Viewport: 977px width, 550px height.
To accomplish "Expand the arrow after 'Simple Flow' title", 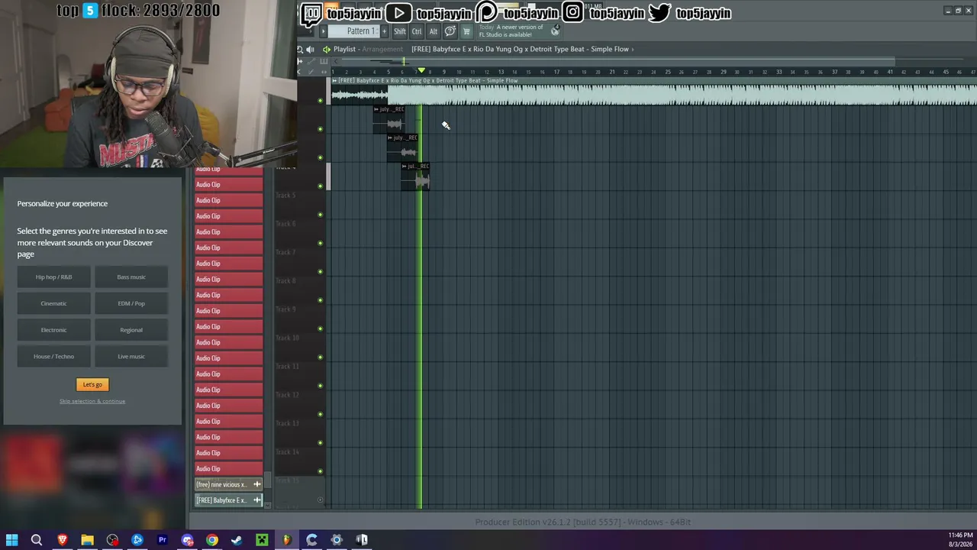I will coord(632,49).
